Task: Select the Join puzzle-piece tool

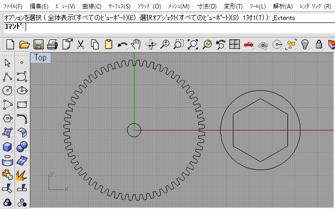Action: tap(8, 175)
